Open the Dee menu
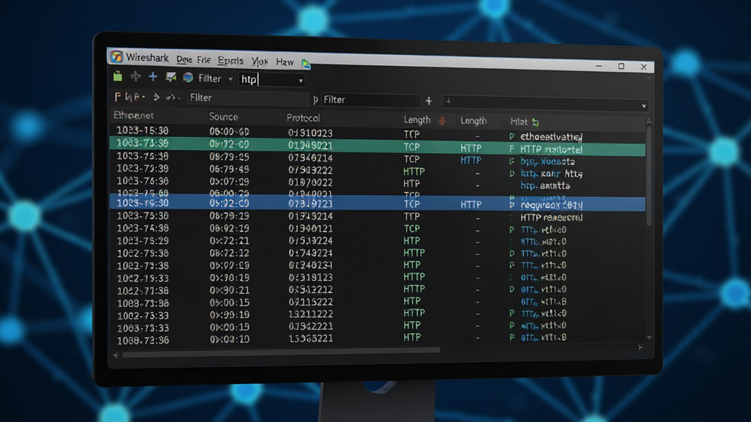Screen dimensions: 751x422 (184, 60)
